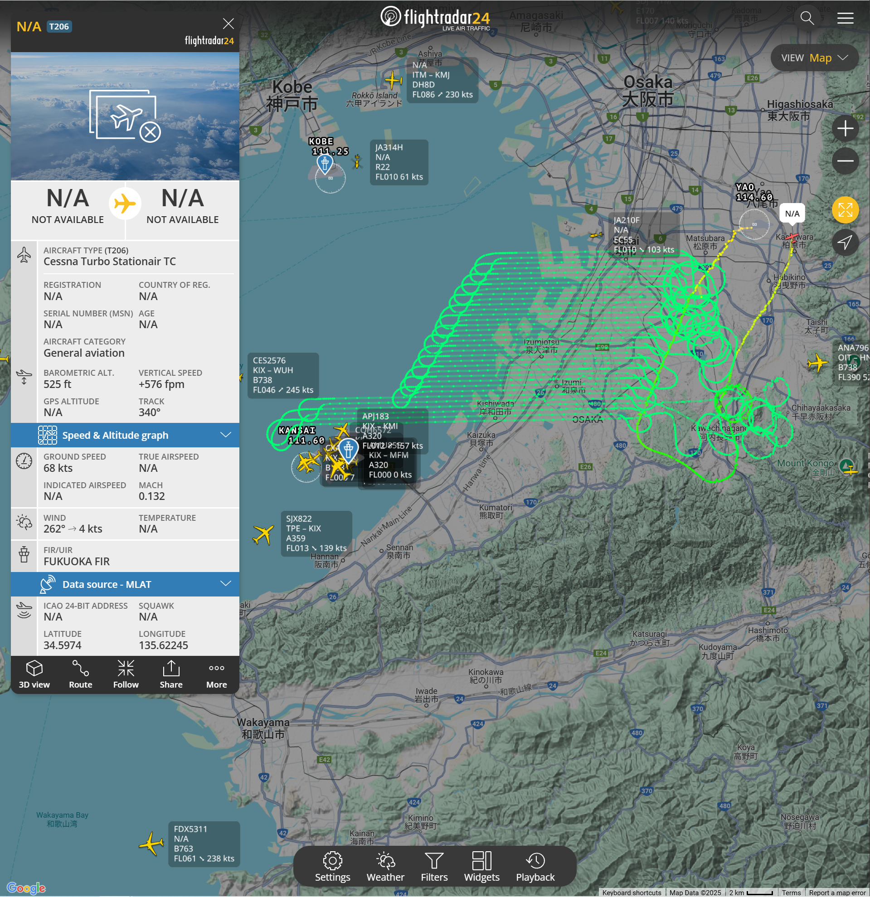
Task: Select the KANSAI airport tower marker
Action: (348, 451)
